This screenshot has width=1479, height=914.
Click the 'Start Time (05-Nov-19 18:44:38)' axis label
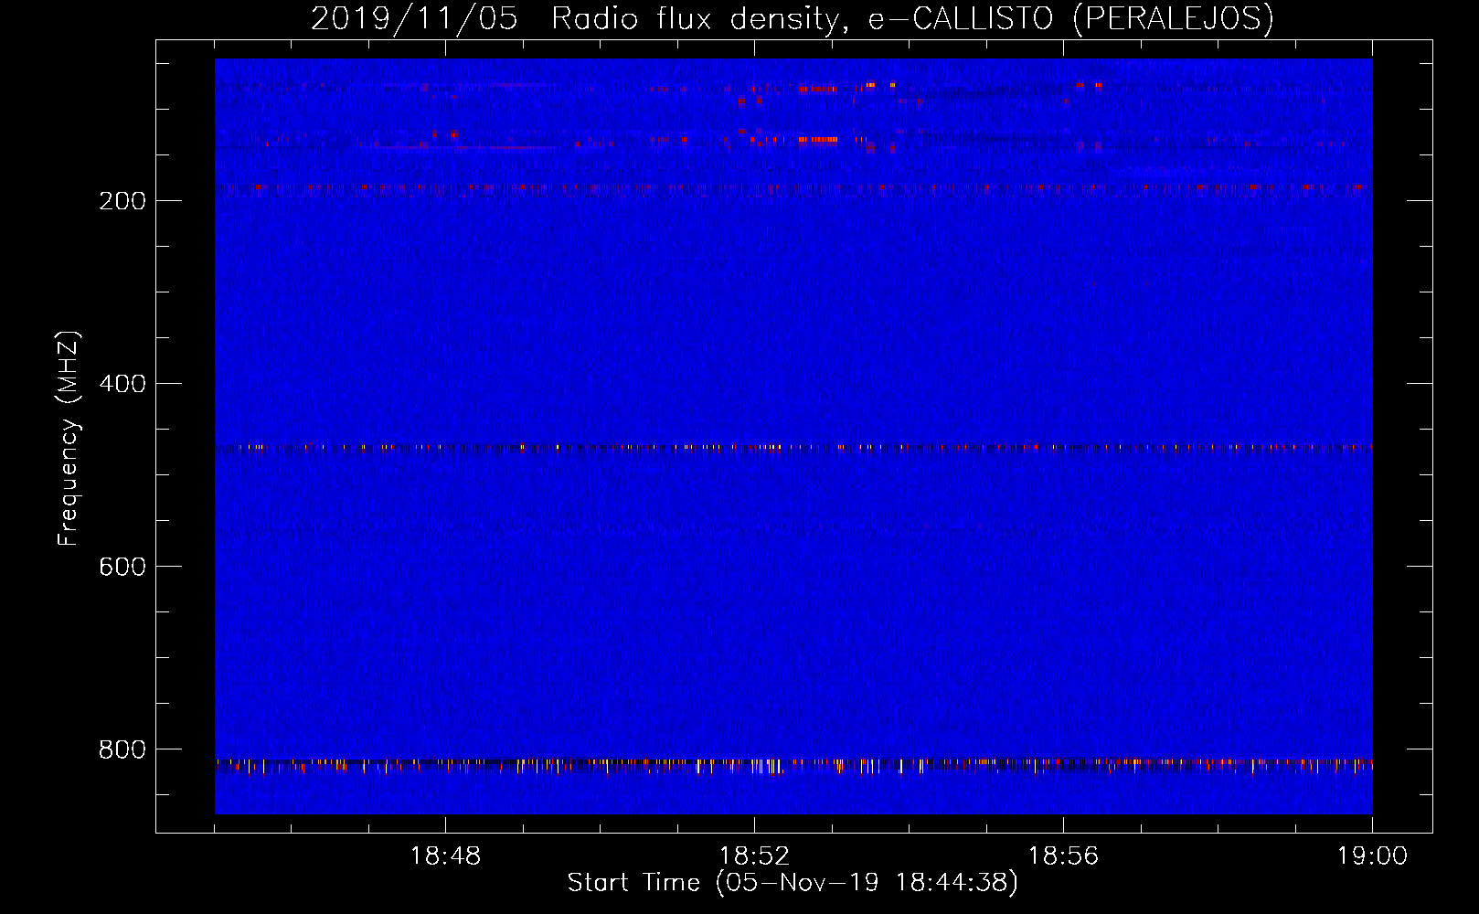pos(793,883)
